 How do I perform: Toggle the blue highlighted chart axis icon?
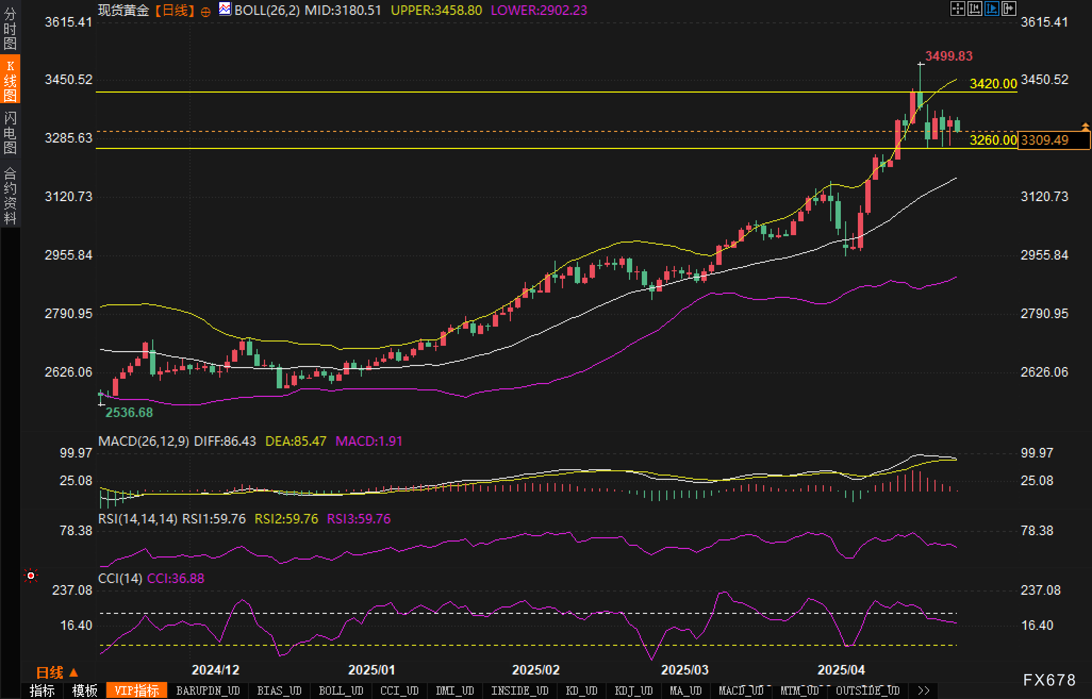(991, 9)
